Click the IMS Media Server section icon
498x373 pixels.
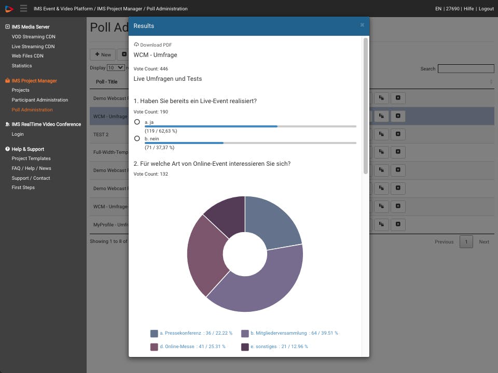coord(7,26)
